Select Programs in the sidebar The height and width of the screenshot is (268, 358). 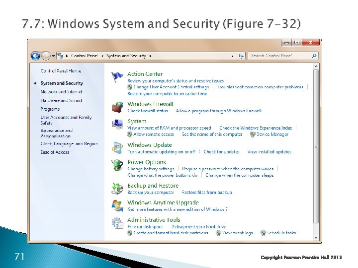tap(50, 109)
